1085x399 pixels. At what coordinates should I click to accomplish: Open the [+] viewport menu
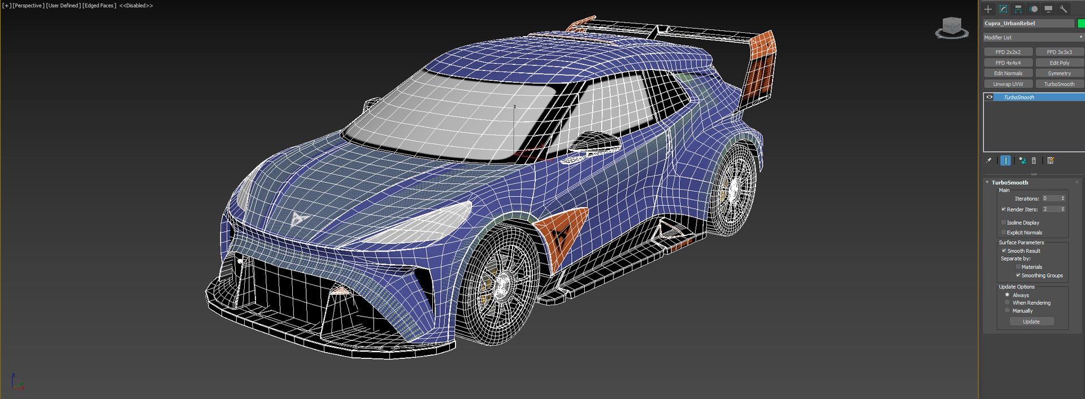pyautogui.click(x=7, y=6)
